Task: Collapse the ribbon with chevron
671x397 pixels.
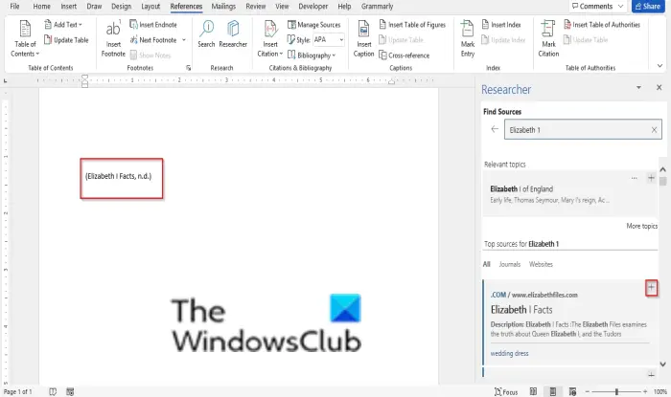Action: [x=659, y=66]
